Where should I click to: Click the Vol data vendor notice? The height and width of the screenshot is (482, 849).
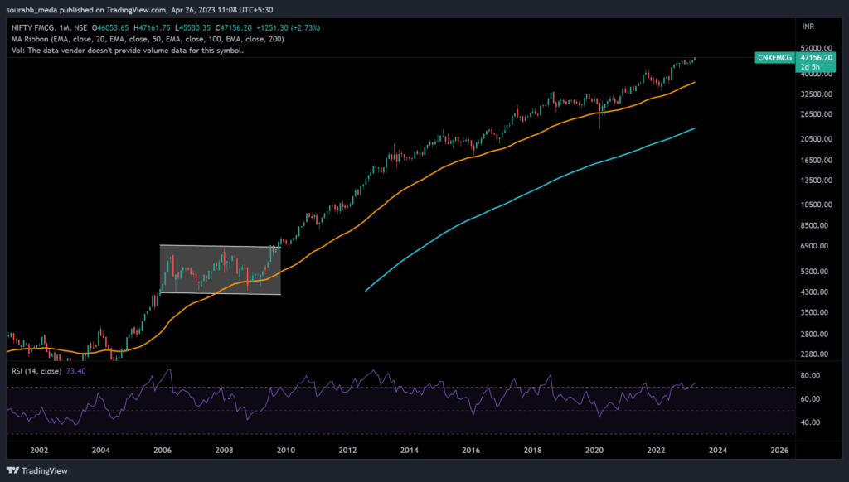(x=128, y=51)
